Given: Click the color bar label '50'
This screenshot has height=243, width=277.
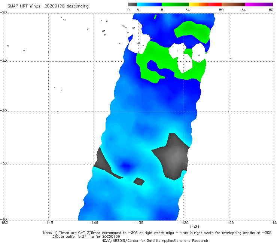Looking at the screenshot, I should [221, 10].
